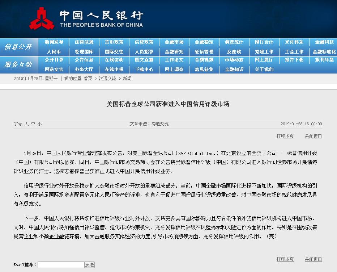
Task: Open the 新闻发布 menu item
Action: (54, 42)
